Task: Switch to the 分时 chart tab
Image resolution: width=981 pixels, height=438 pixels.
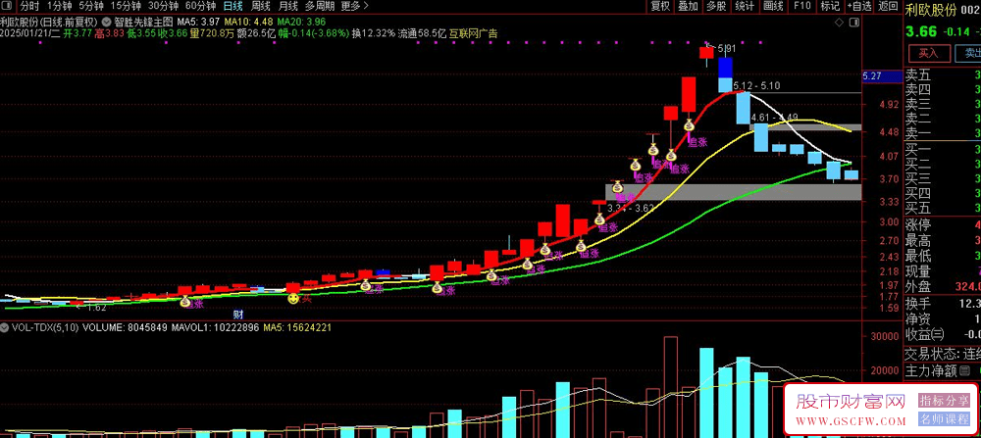Action: (x=29, y=6)
